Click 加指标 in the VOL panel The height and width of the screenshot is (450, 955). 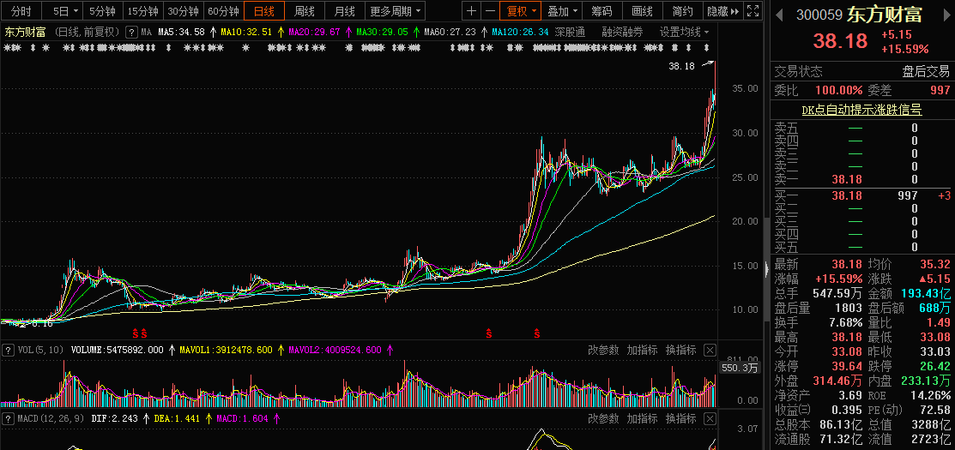[642, 350]
